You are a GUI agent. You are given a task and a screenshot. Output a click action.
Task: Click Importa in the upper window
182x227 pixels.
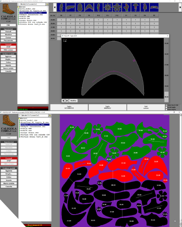coord(8,65)
